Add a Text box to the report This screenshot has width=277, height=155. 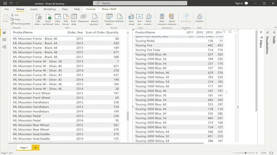point(139,19)
